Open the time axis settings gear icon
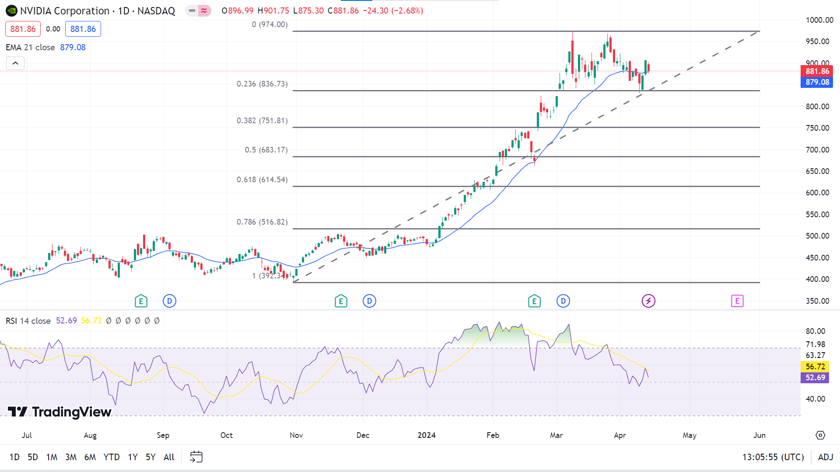Image resolution: width=840 pixels, height=472 pixels. tap(820, 435)
